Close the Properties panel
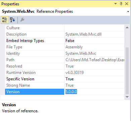Viewport: 131px width, 123px height. click(x=127, y=4)
